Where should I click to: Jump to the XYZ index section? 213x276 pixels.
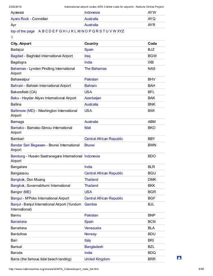tap(121, 31)
